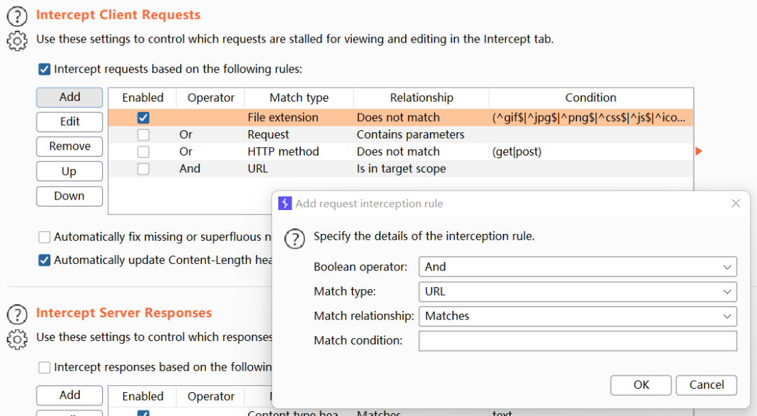
Task: Open help for Intercept Client Requests
Action: click(x=17, y=16)
